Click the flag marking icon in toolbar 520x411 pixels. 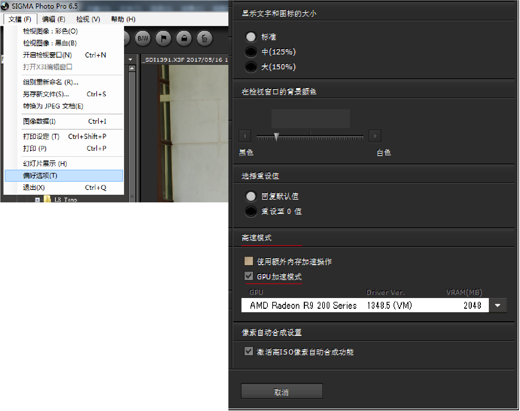tap(163, 38)
